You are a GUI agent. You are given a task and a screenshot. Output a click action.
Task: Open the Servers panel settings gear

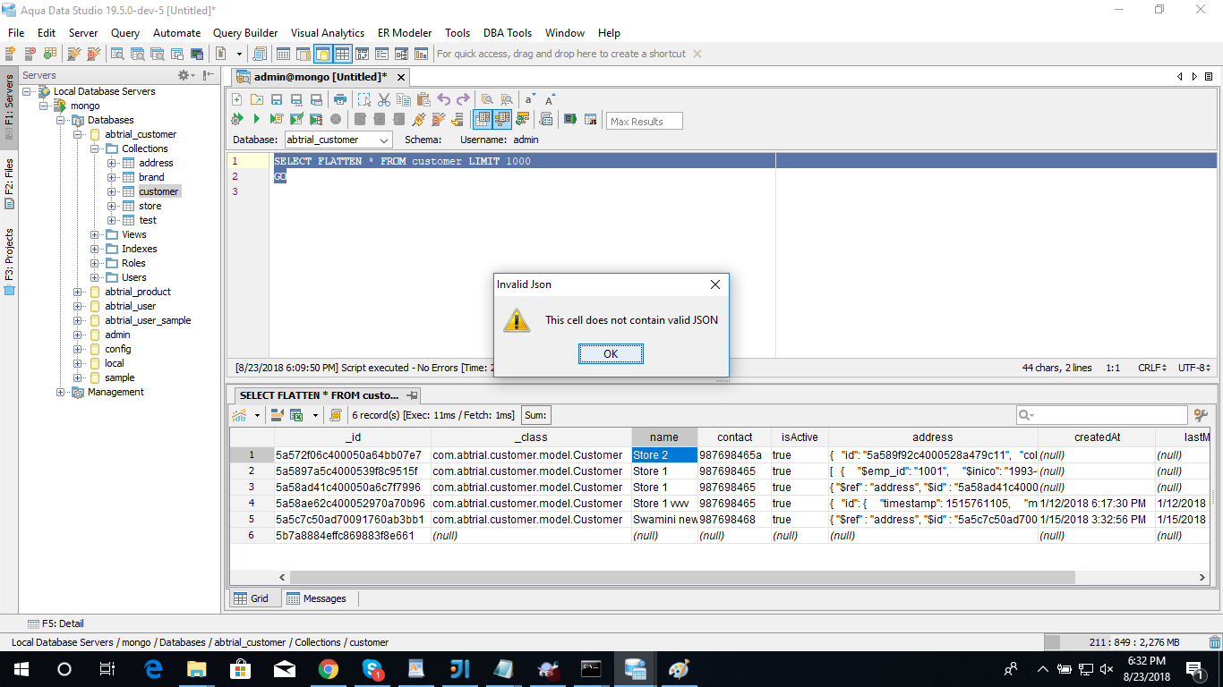point(186,75)
